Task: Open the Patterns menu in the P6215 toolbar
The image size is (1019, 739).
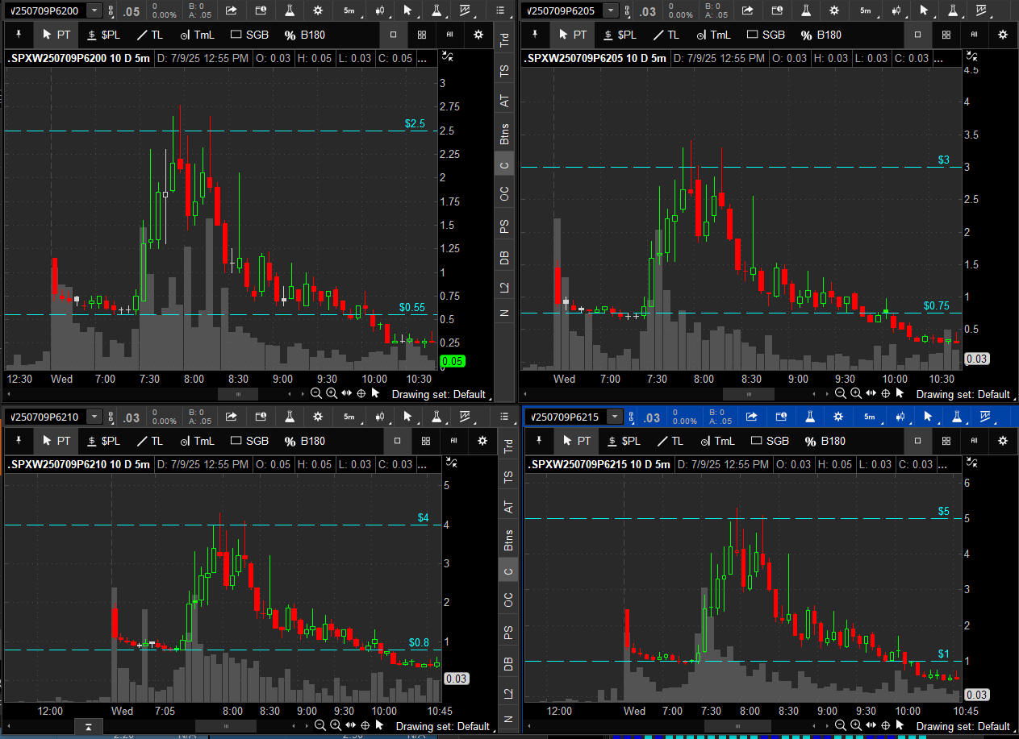Action: (985, 417)
